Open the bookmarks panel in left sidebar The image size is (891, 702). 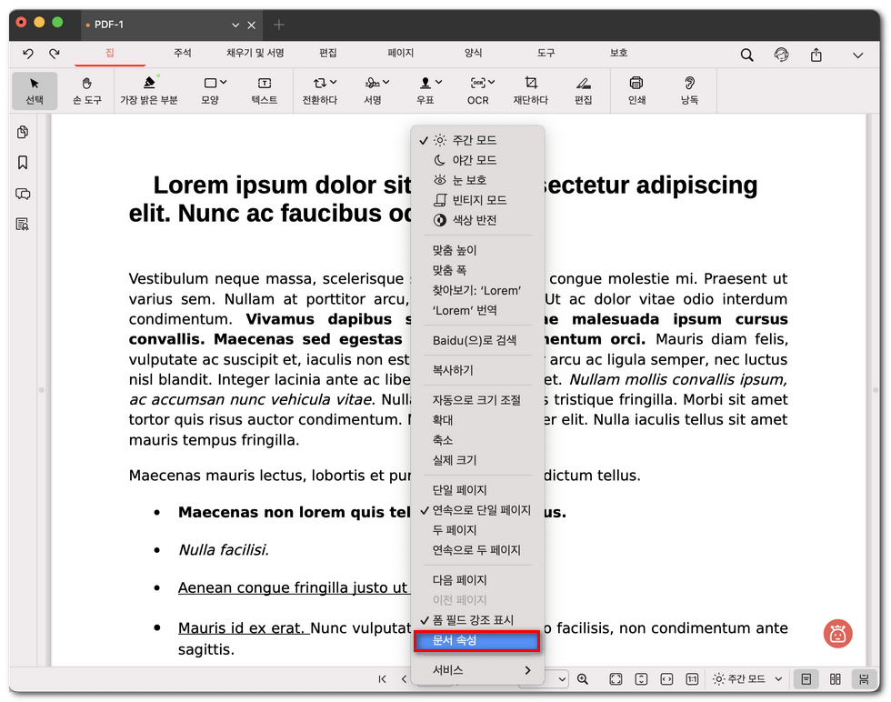coord(23,163)
